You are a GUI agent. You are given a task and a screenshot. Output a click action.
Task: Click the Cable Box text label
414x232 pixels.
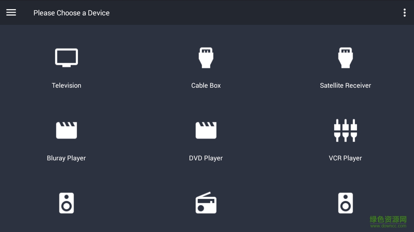coord(206,85)
